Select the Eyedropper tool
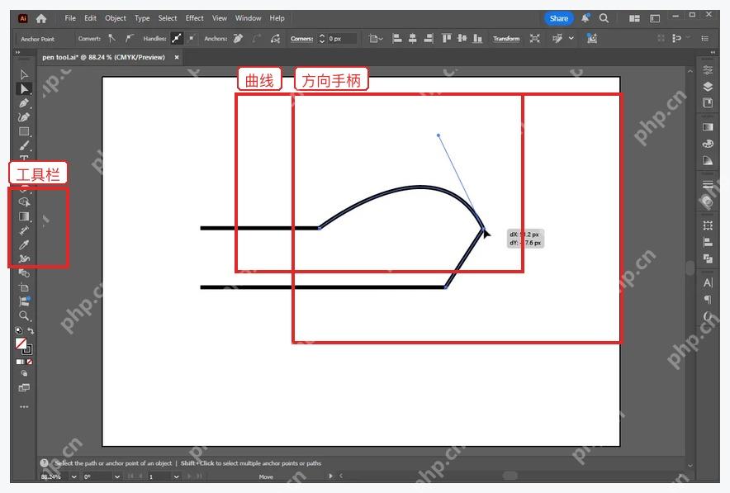 (x=24, y=244)
